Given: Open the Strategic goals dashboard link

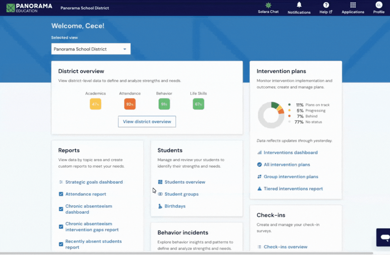Looking at the screenshot, I should pos(94,182).
